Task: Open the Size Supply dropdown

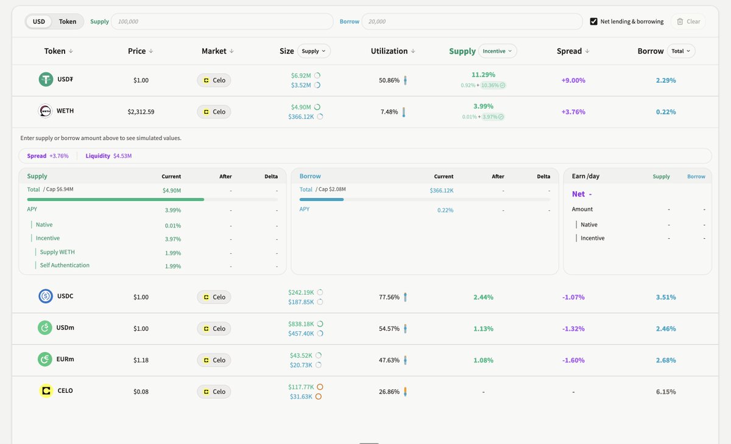Action: (x=314, y=51)
